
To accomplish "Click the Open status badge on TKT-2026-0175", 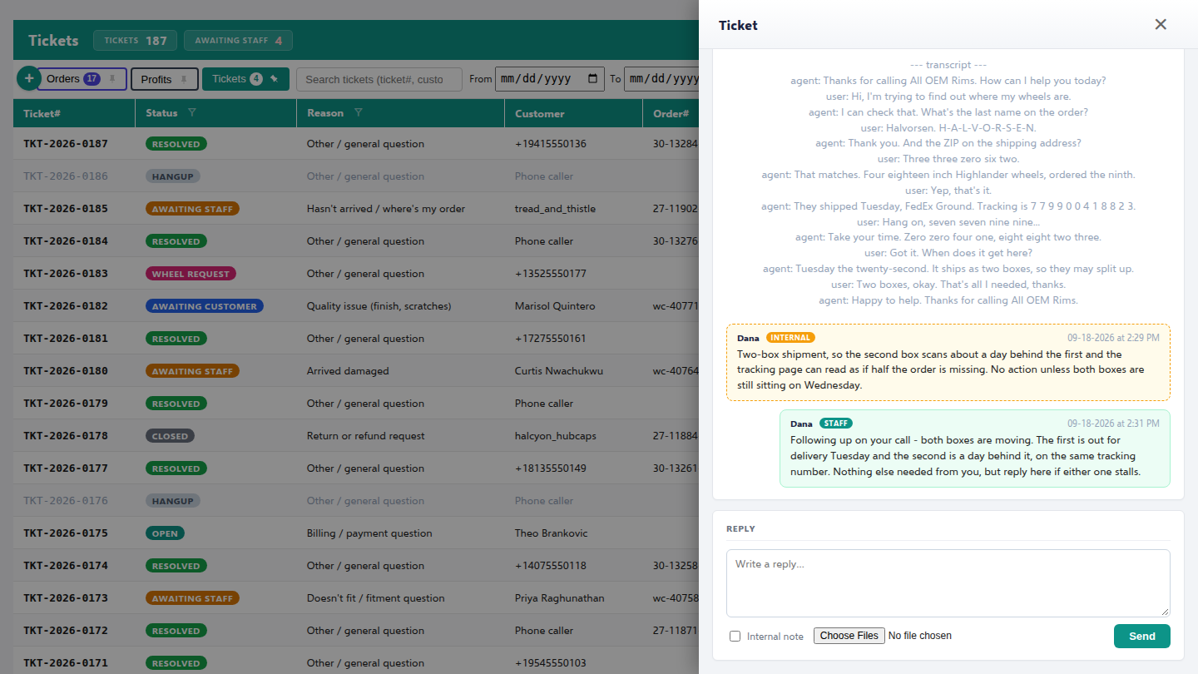I will pos(165,533).
